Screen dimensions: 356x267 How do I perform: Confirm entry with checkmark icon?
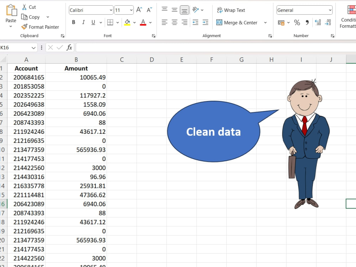[60, 47]
